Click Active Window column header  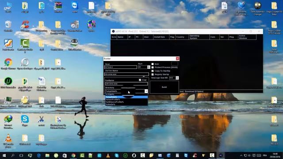[247, 37]
